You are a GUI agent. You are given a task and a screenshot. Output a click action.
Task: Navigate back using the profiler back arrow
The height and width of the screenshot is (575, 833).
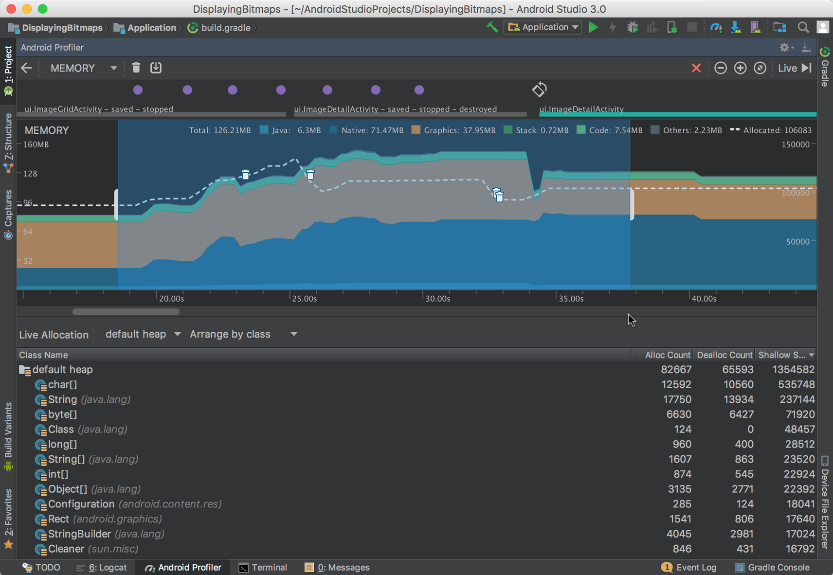tap(26, 68)
